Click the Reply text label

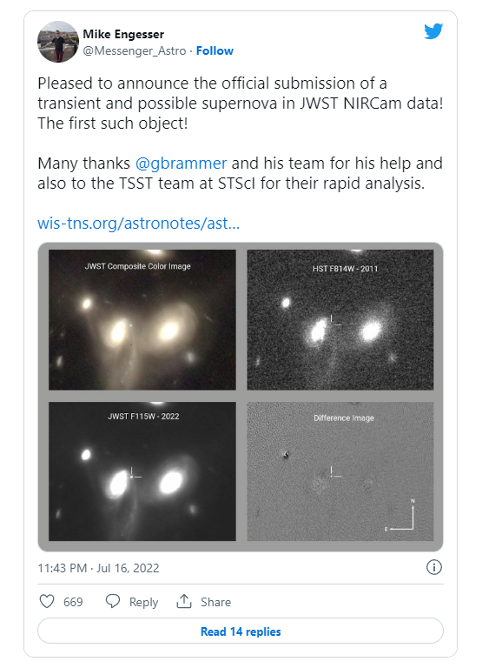pyautogui.click(x=143, y=602)
